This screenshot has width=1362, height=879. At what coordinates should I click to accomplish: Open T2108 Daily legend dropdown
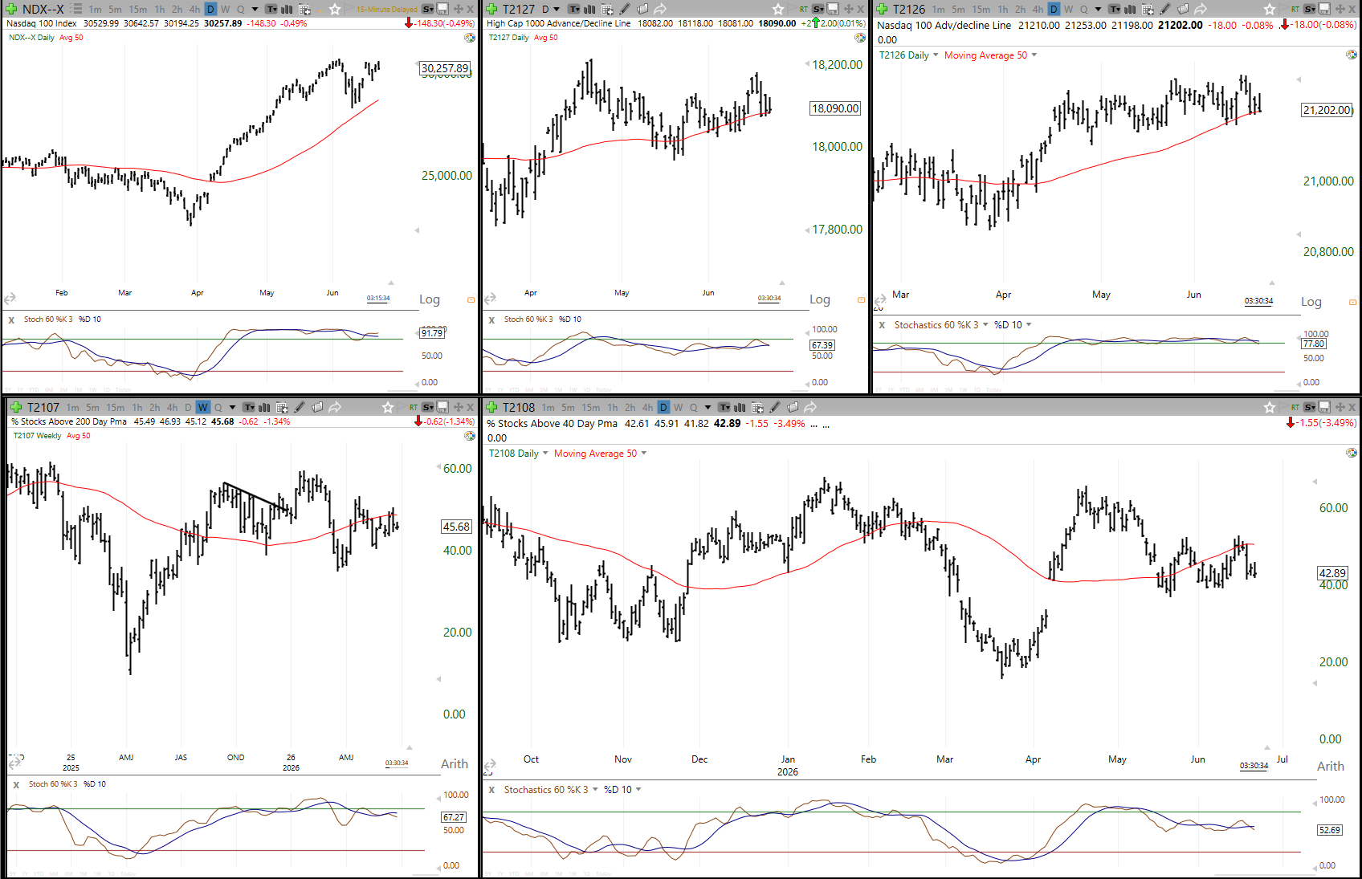point(545,454)
